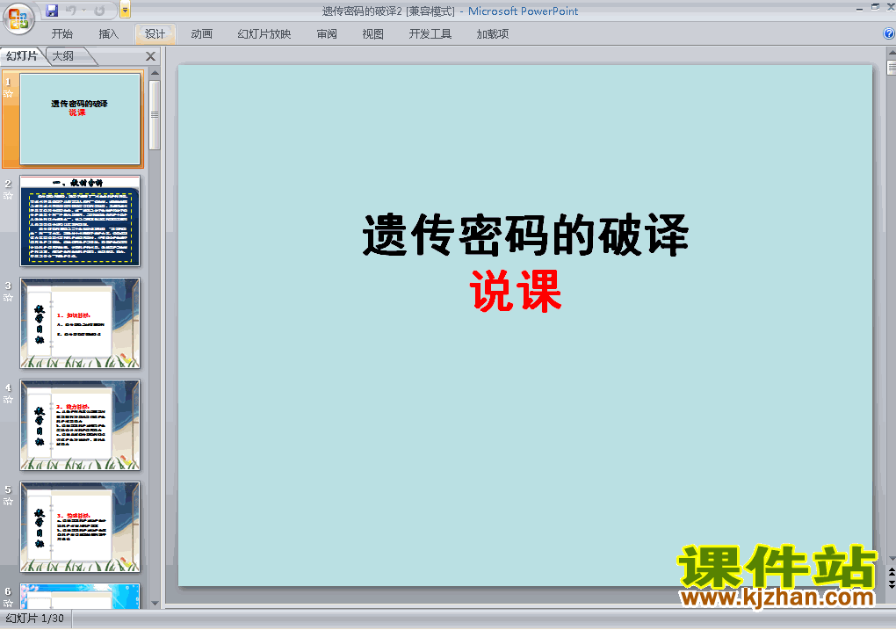Go to the 开发工具 ribbon tab
896x630 pixels.
[x=430, y=33]
